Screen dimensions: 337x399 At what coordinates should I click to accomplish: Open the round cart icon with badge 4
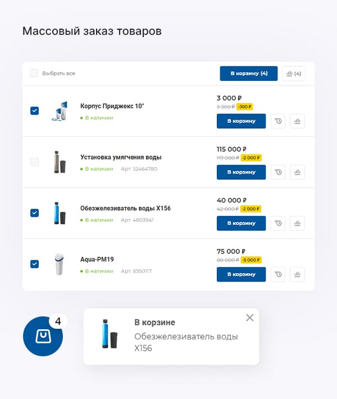[43, 336]
